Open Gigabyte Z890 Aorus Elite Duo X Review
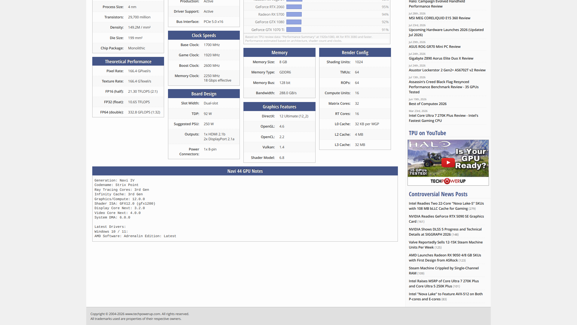This screenshot has width=577, height=325. click(x=441, y=58)
